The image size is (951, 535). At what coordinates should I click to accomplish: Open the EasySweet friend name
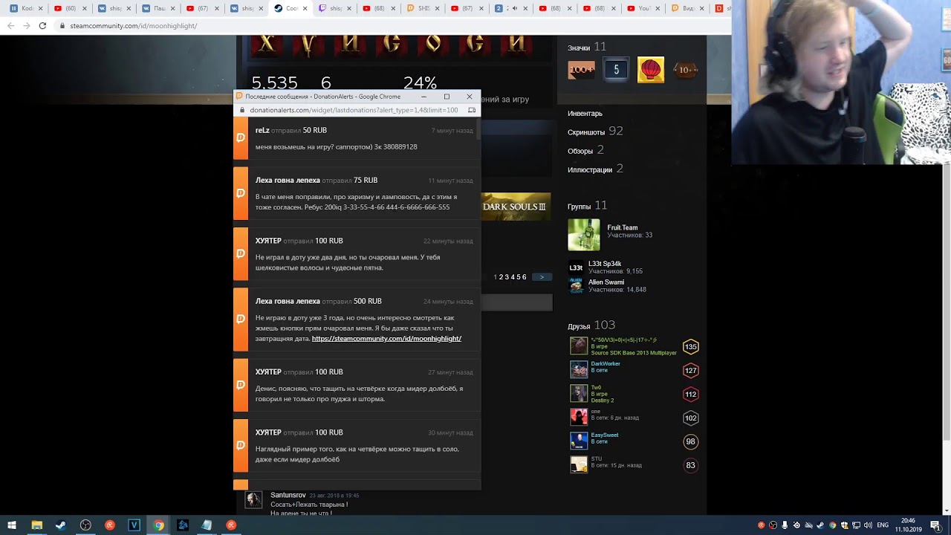(605, 435)
